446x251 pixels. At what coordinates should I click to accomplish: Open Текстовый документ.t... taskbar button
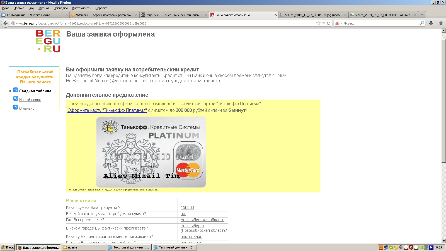point(129,247)
